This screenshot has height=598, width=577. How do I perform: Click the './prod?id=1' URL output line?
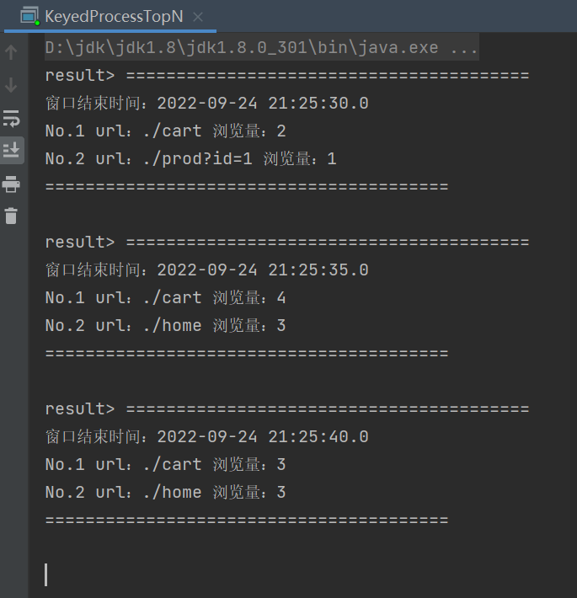[x=190, y=158]
